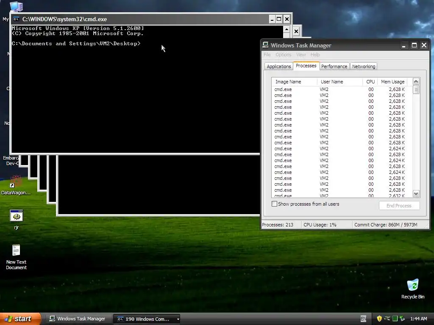Maximize the front cmd.exe window
This screenshot has width=434, height=325.
tap(279, 19)
